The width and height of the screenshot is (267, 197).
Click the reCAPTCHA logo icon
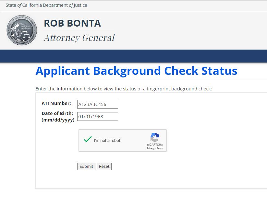pos(155,137)
